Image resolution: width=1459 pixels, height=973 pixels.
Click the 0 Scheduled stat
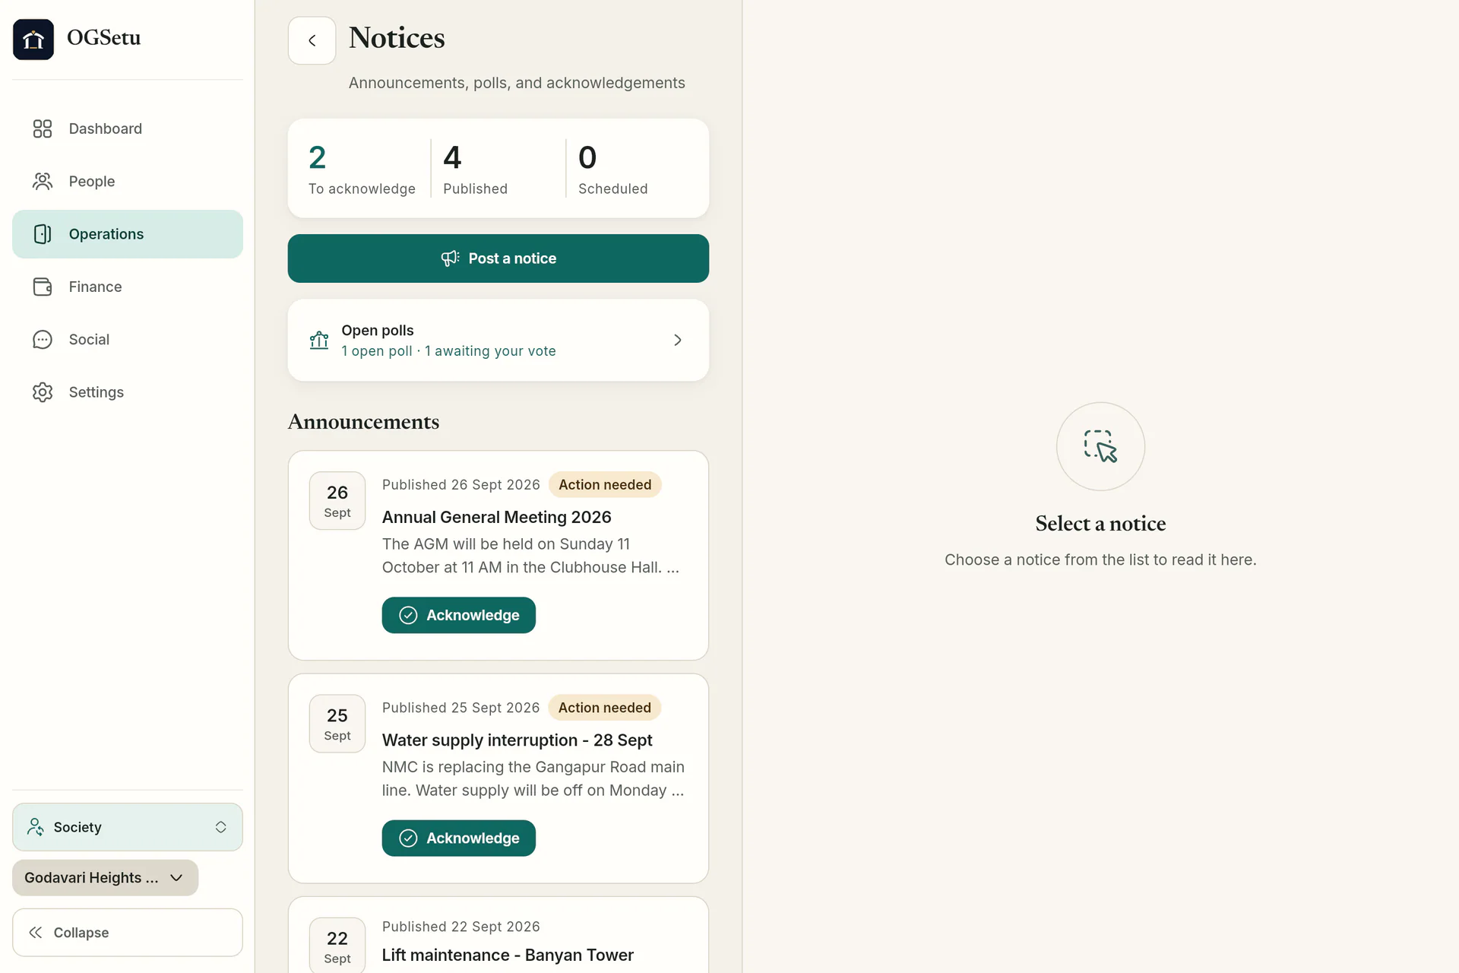(612, 169)
